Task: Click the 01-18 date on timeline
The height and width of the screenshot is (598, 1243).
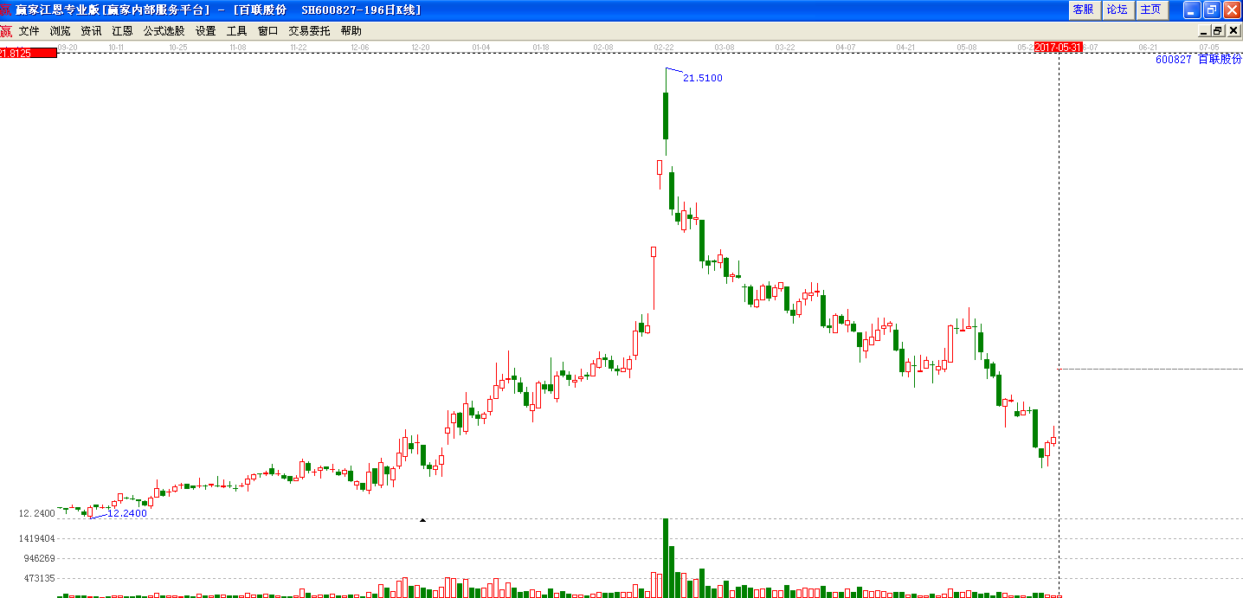Action: [542, 47]
